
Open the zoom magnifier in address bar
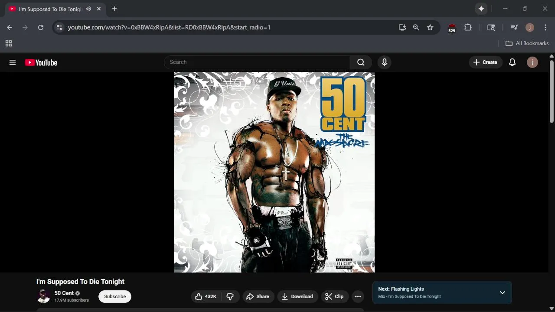pos(416,27)
